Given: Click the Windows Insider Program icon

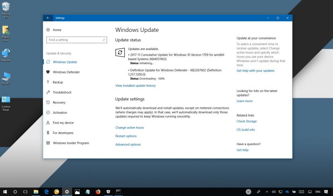Looking at the screenshot, I should [x=48, y=143].
